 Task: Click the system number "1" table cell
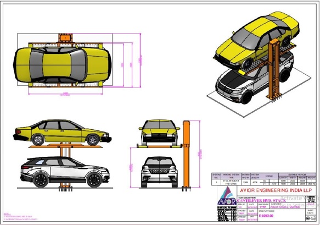[216, 182]
